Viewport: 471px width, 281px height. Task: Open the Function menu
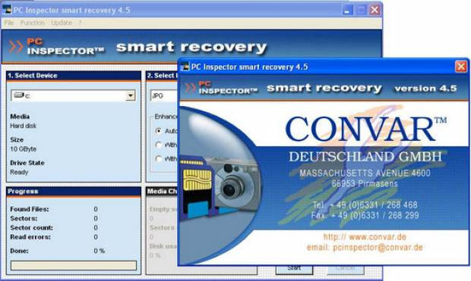coord(32,23)
